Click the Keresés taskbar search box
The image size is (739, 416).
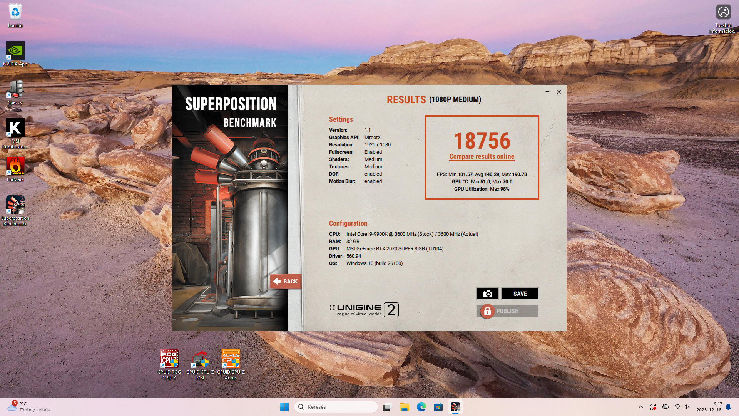[x=336, y=407]
